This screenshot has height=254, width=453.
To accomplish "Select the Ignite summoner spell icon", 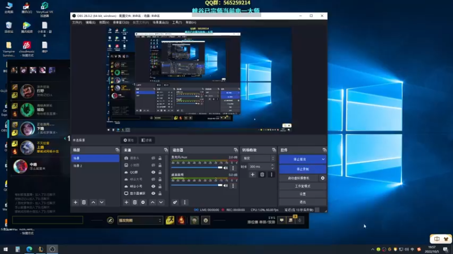I will (181, 220).
